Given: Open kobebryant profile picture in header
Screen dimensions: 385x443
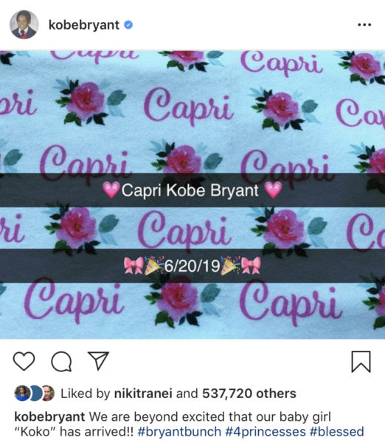Looking at the screenshot, I should tap(24, 24).
